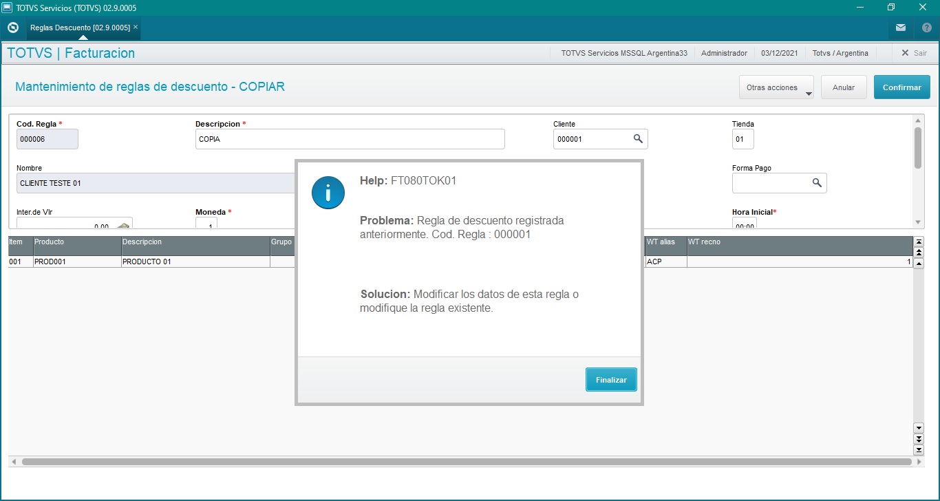Viewport: 940px width, 501px height.
Task: Click the WT recno column header
Action: [800, 246]
